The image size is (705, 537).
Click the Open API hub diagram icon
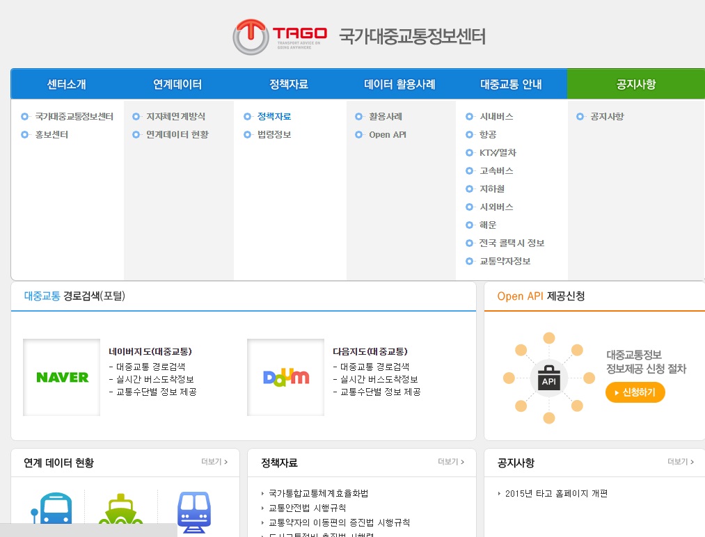coord(549,378)
